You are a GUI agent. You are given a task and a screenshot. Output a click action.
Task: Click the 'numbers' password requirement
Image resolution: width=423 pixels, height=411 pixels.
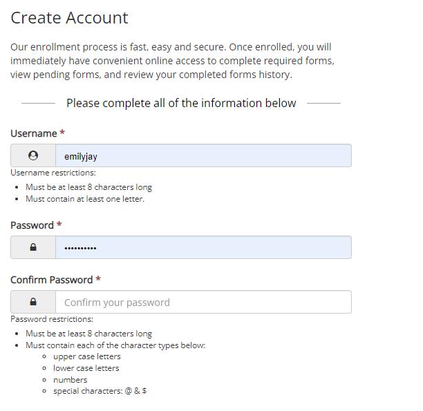70,380
